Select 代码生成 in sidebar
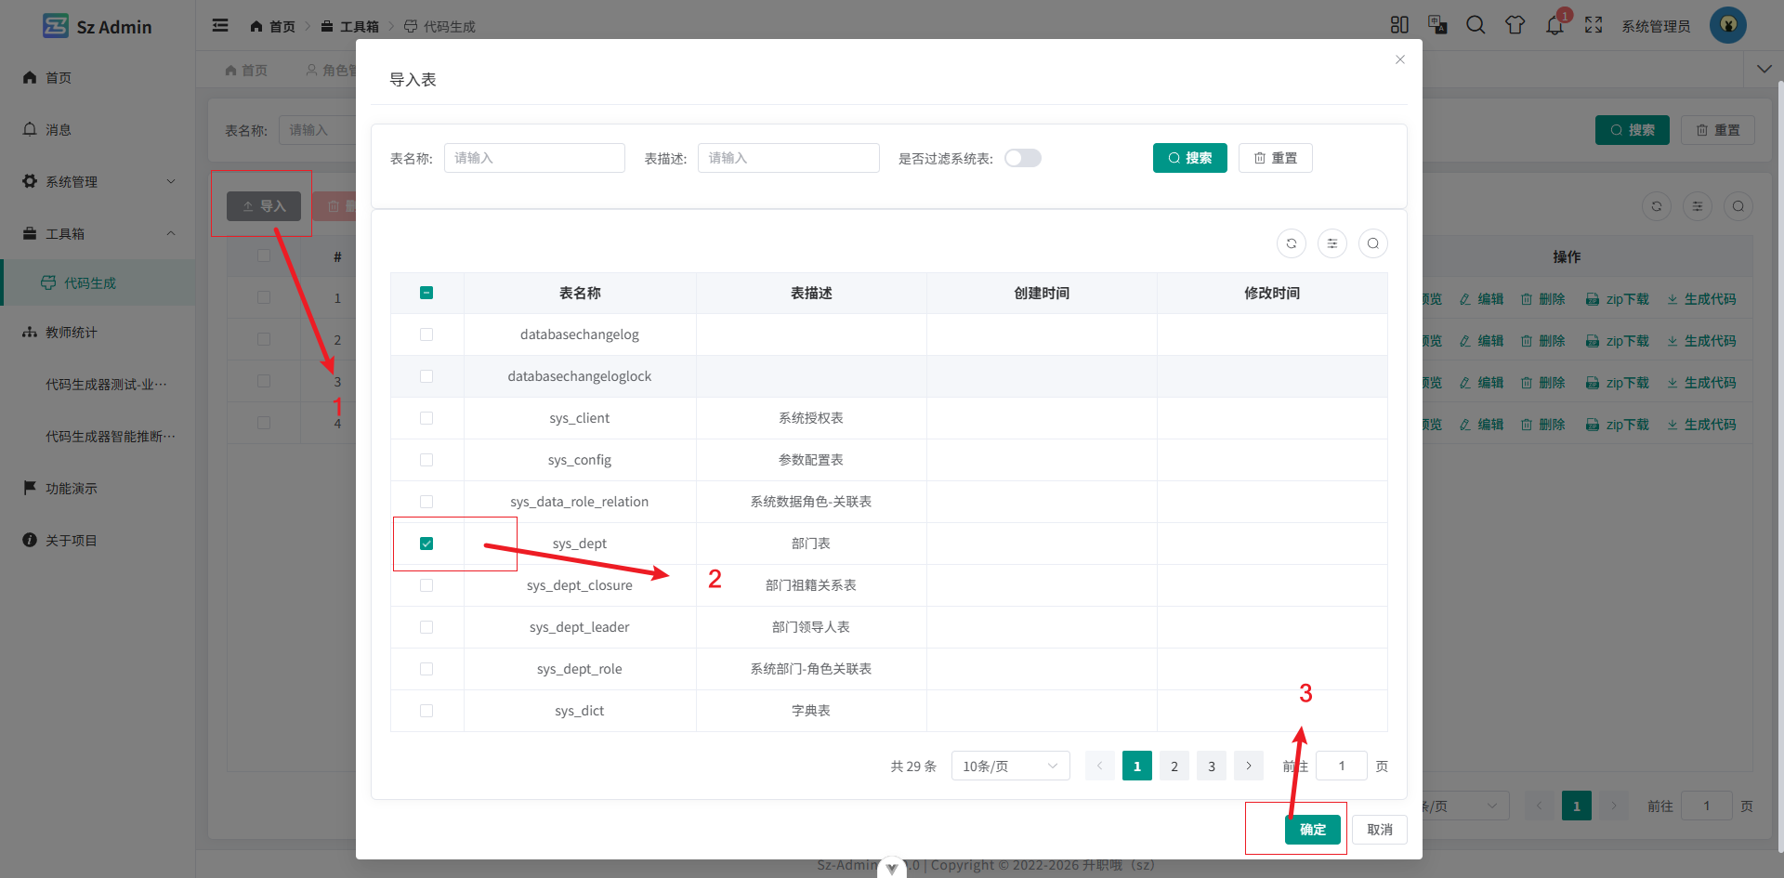 coord(98,282)
